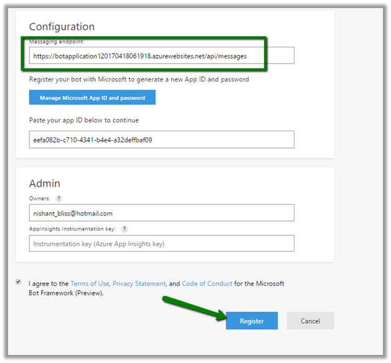391x363 pixels.
Task: Click the "AppInsights Instrumentation key:" label text
Action: pos(73,229)
